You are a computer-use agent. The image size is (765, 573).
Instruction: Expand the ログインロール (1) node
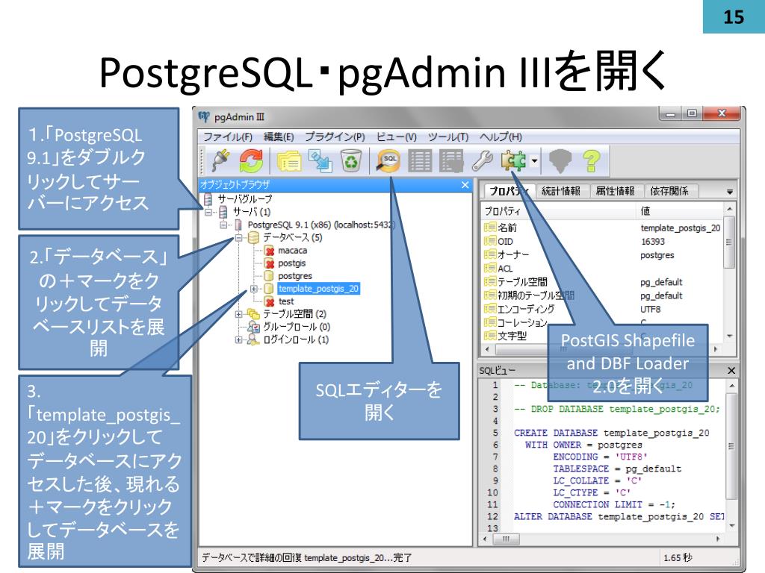[x=238, y=339]
